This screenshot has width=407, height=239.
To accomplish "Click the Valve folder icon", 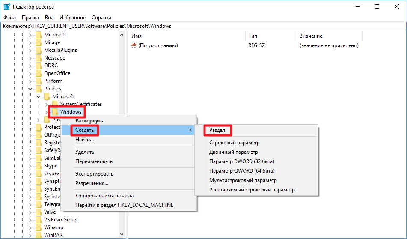I will [39, 212].
